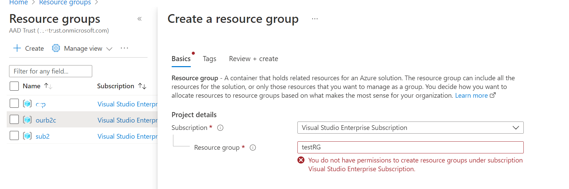Open the subscription link in the sub2 row
Viewport: 569px width, 189px height.
click(127, 136)
